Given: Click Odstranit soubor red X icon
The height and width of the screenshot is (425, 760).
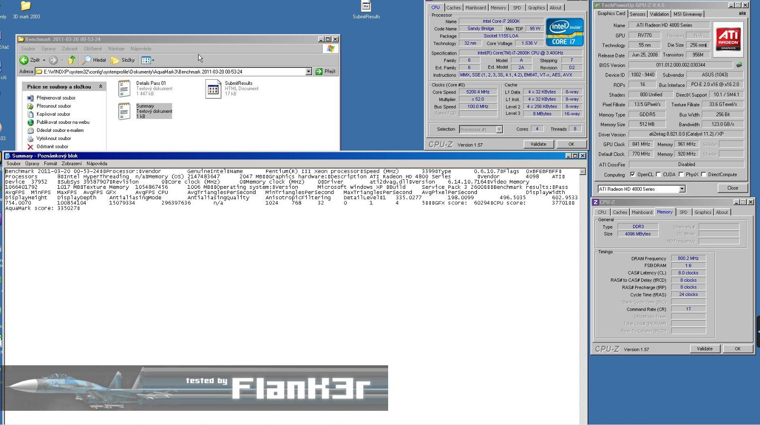Looking at the screenshot, I should point(30,147).
